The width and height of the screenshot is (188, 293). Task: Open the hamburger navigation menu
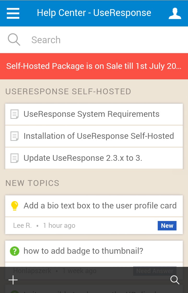pos(13,13)
